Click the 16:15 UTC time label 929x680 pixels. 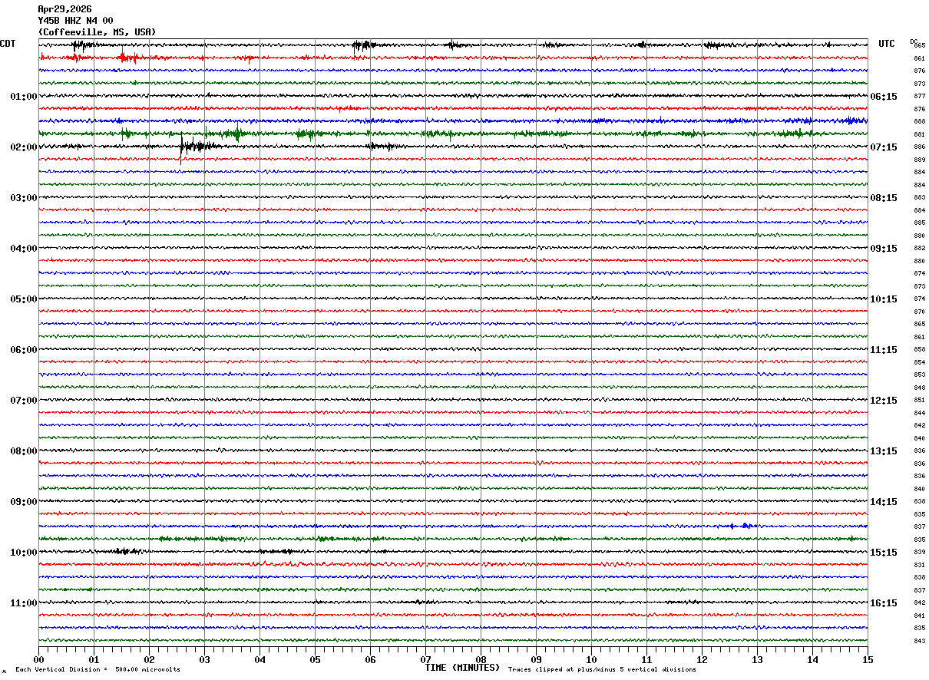pos(884,603)
